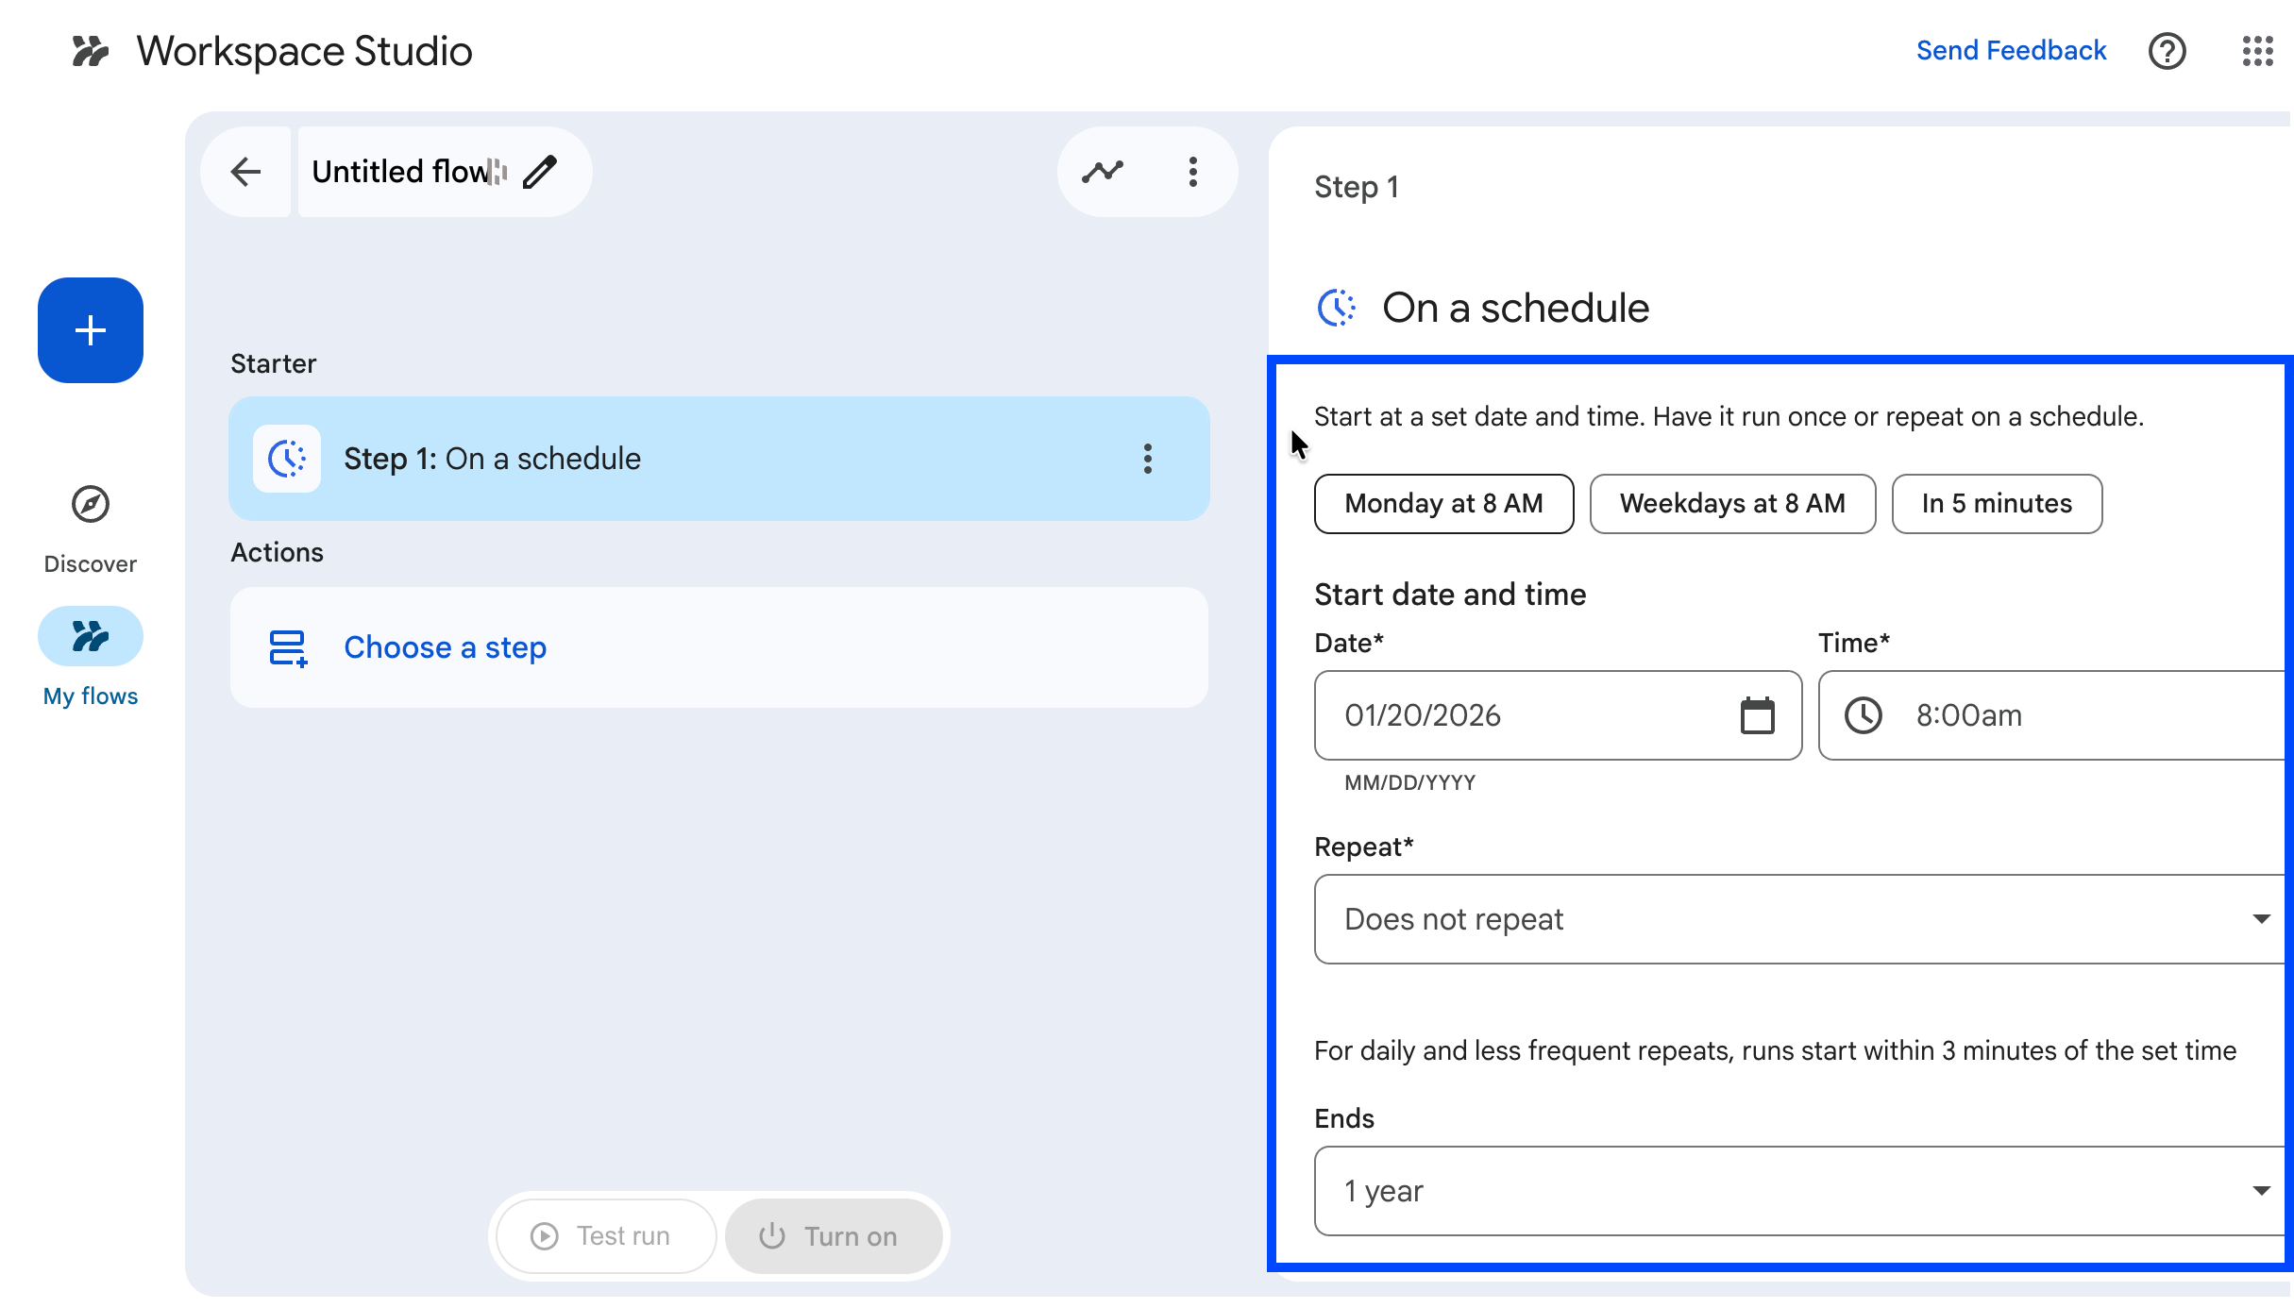Select the In 5 minutes preset
Screen dimensions: 2294x1308
1997,504
